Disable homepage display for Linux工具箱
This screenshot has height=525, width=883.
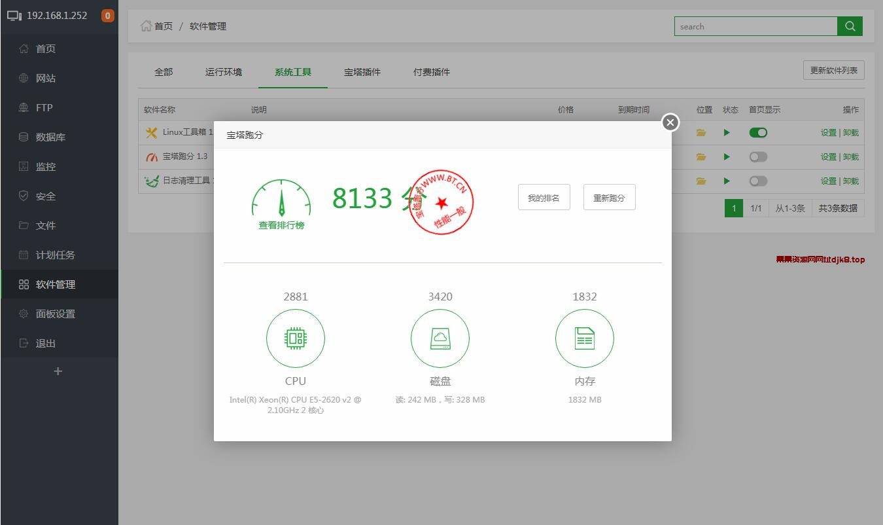[758, 132]
